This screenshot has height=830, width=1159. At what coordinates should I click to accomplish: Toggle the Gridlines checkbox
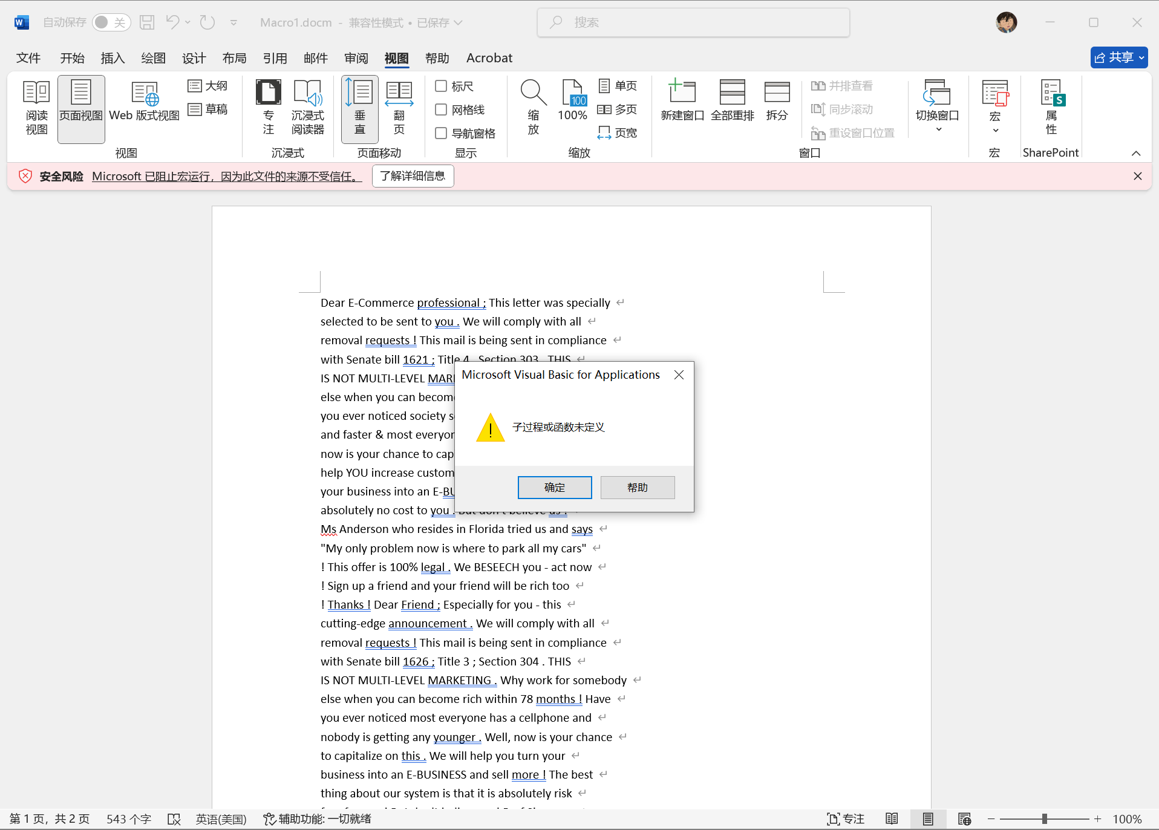pyautogui.click(x=441, y=109)
